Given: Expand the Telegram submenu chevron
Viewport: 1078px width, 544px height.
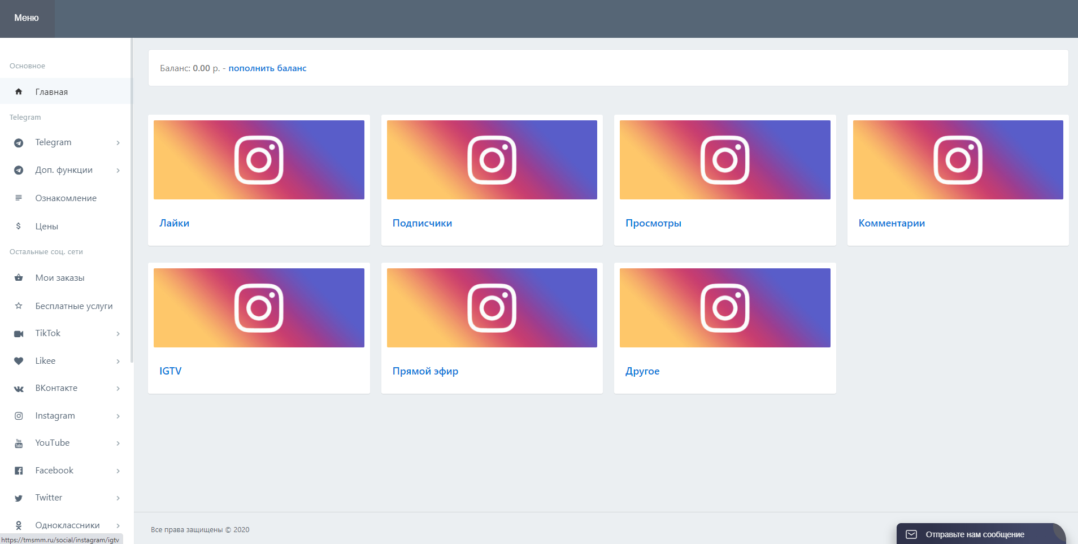Looking at the screenshot, I should [x=118, y=143].
